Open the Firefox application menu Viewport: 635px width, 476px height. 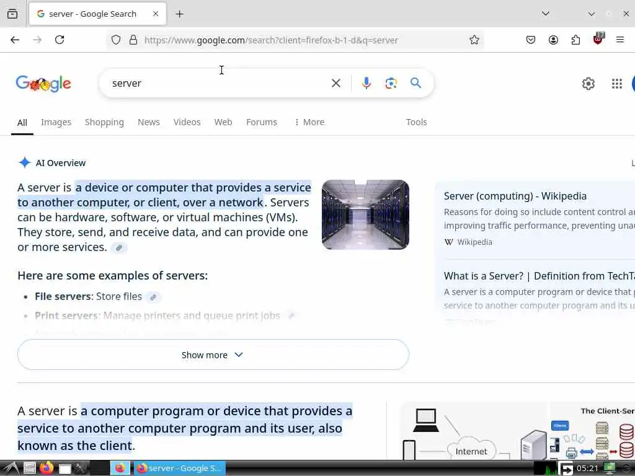coord(620,40)
